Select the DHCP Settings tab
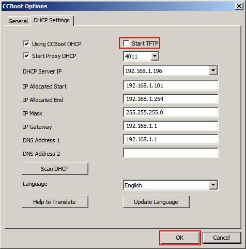Image resolution: width=246 pixels, height=249 pixels. pyautogui.click(x=52, y=20)
